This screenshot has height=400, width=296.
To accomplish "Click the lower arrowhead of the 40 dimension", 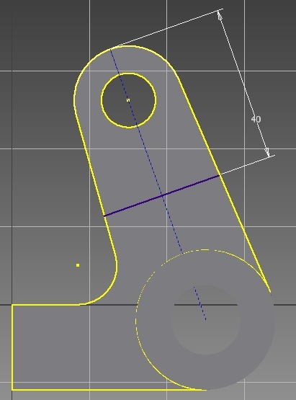I will (267, 152).
